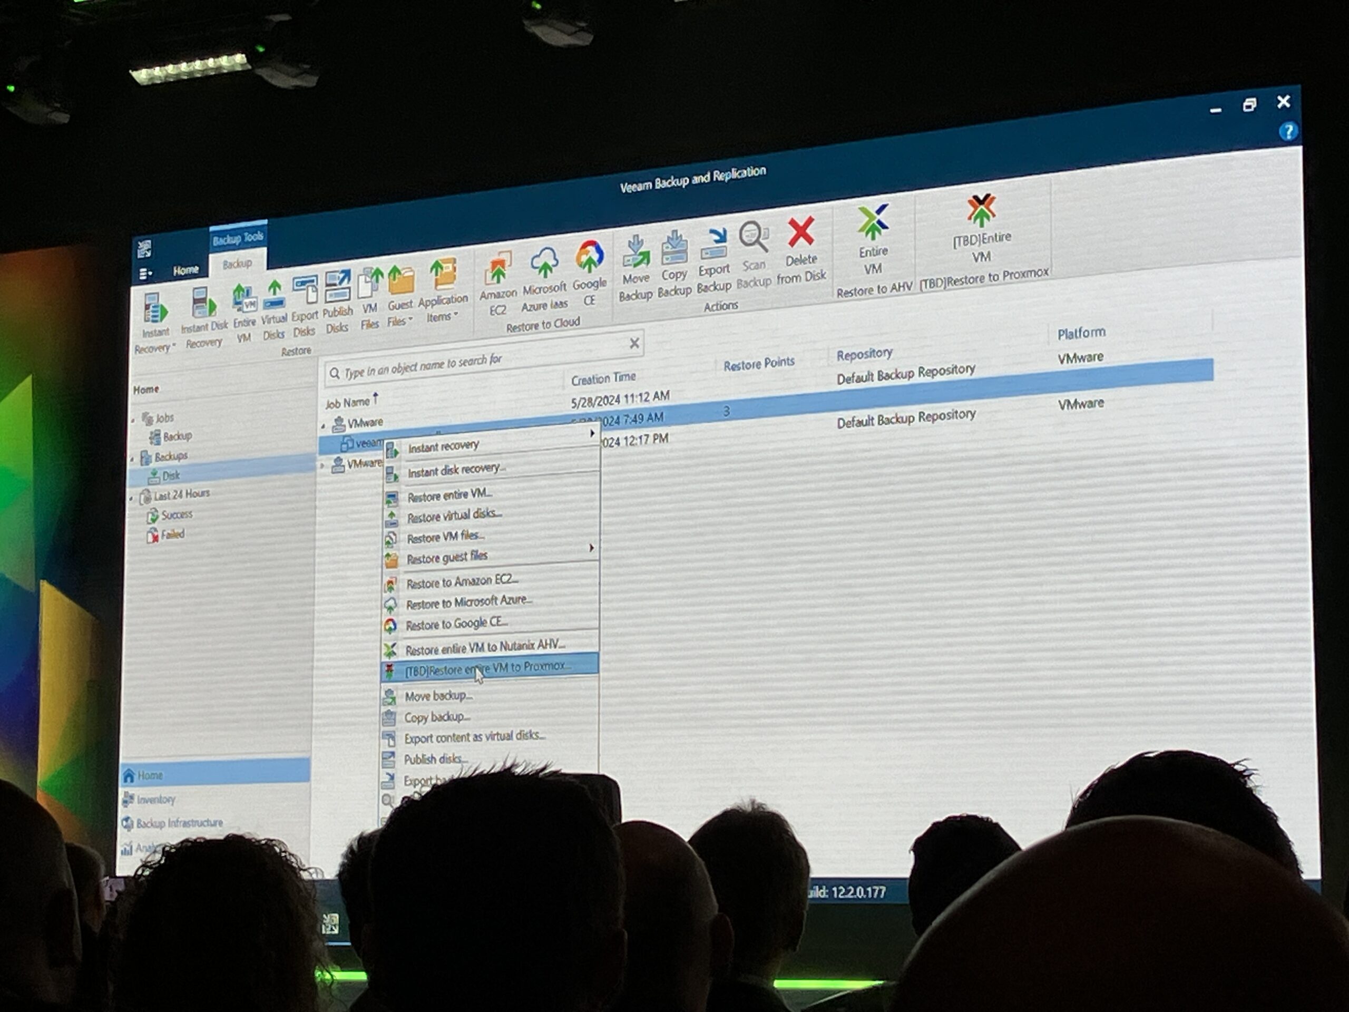Collapse the first VMware job group
Screen dimensions: 1349x1012
[x=323, y=426]
